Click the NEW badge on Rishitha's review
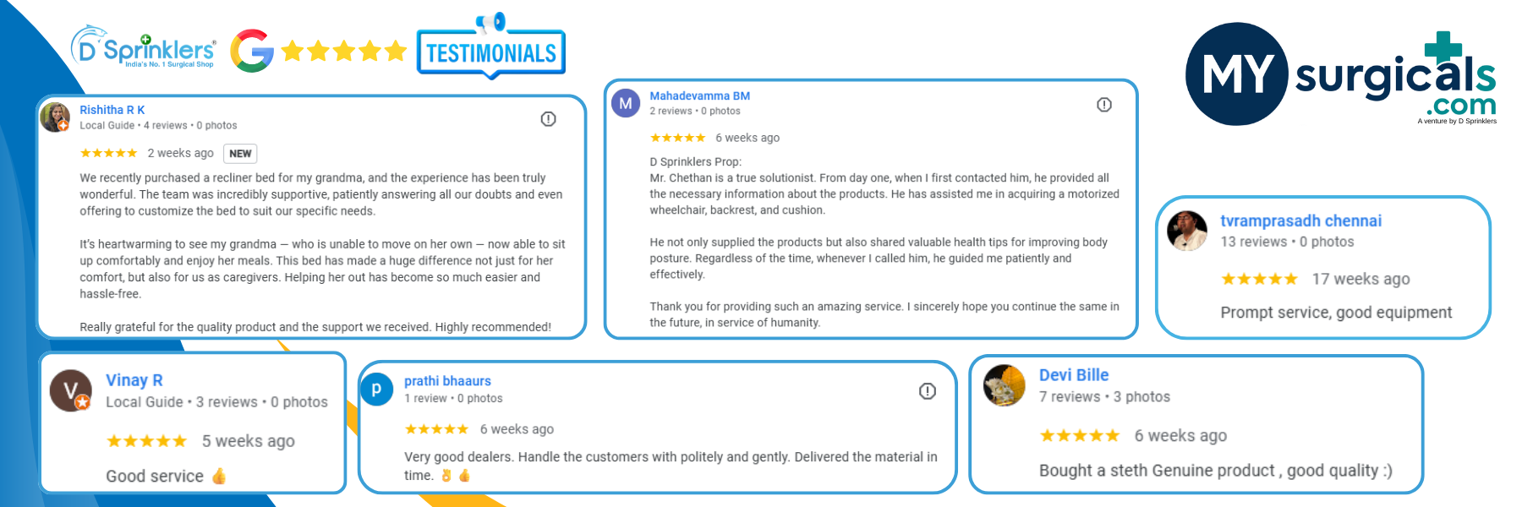 pyautogui.click(x=240, y=154)
